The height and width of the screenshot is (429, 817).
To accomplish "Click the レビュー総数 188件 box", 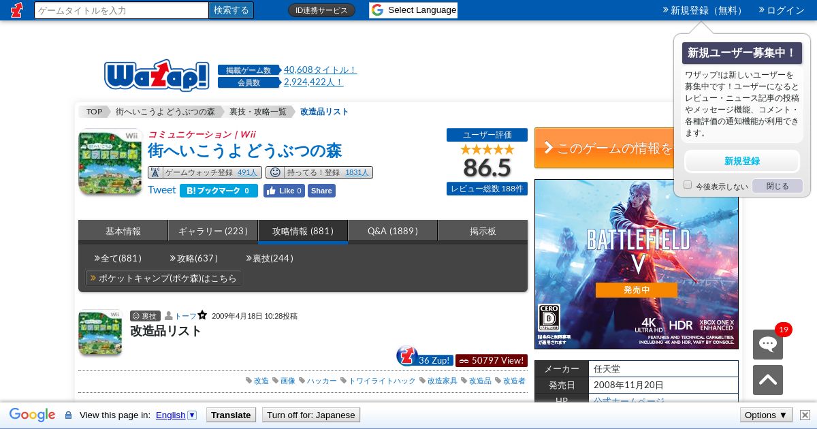I will [x=487, y=189].
